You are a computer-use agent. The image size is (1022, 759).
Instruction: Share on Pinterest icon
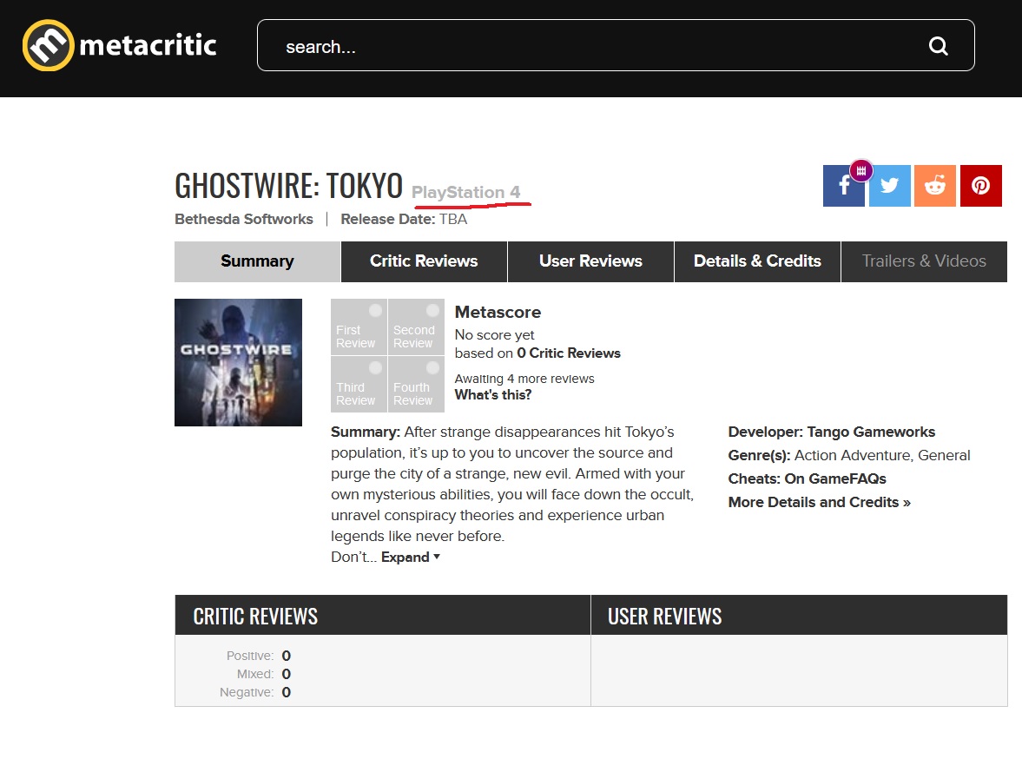coord(980,186)
